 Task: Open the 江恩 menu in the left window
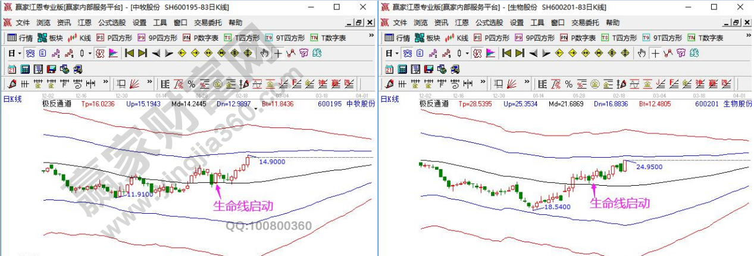[x=84, y=23]
